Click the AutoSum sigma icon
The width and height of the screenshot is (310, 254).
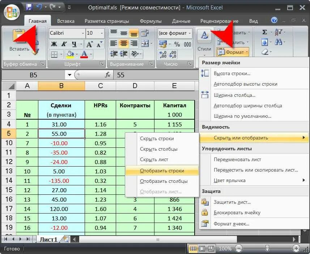tap(264, 32)
